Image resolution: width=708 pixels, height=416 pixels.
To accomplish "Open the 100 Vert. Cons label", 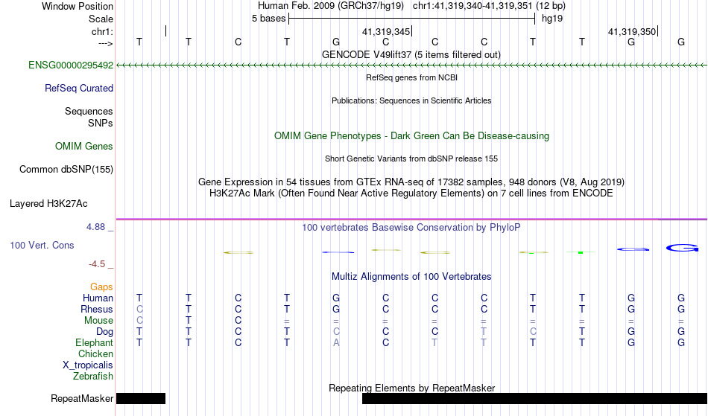I will (x=42, y=245).
